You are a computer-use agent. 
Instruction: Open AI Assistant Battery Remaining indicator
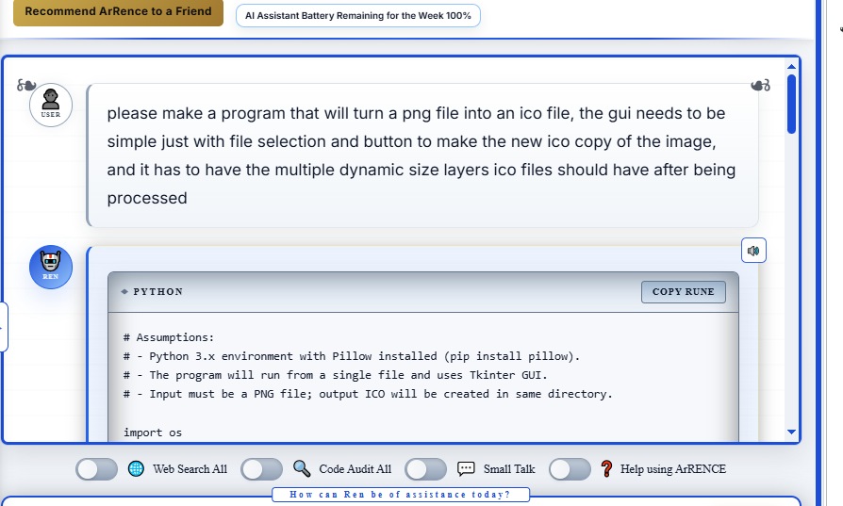click(x=358, y=16)
